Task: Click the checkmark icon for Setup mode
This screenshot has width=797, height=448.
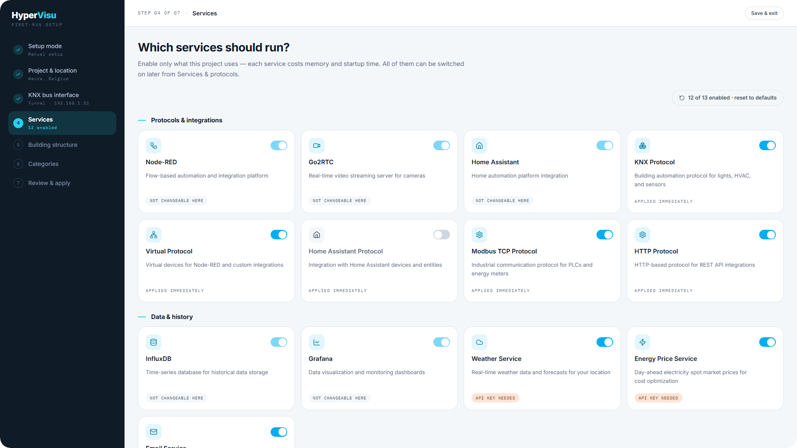Action: pos(18,50)
